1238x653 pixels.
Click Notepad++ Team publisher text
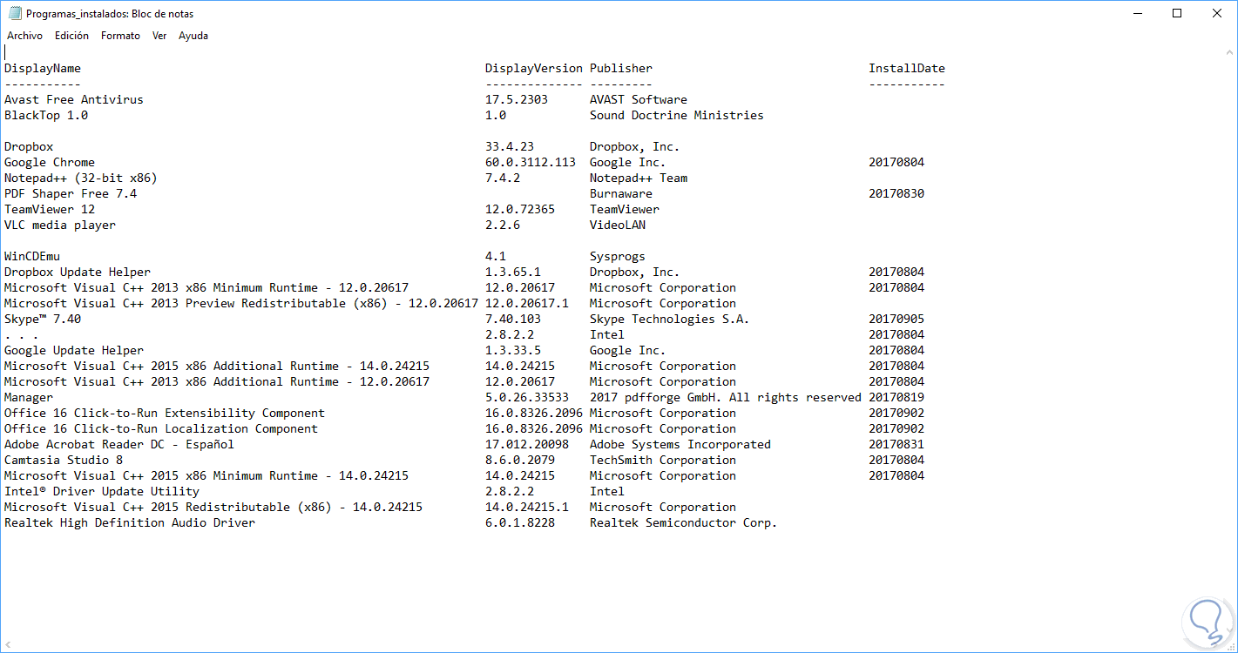click(x=639, y=178)
